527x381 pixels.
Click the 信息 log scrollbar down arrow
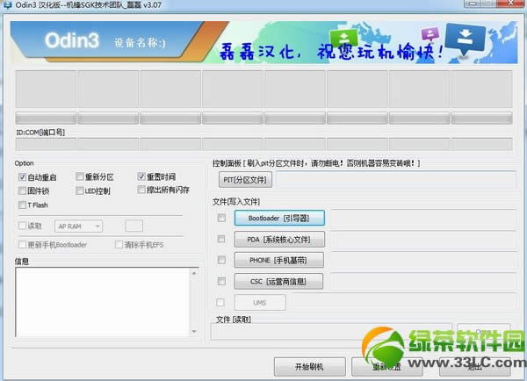point(194,332)
